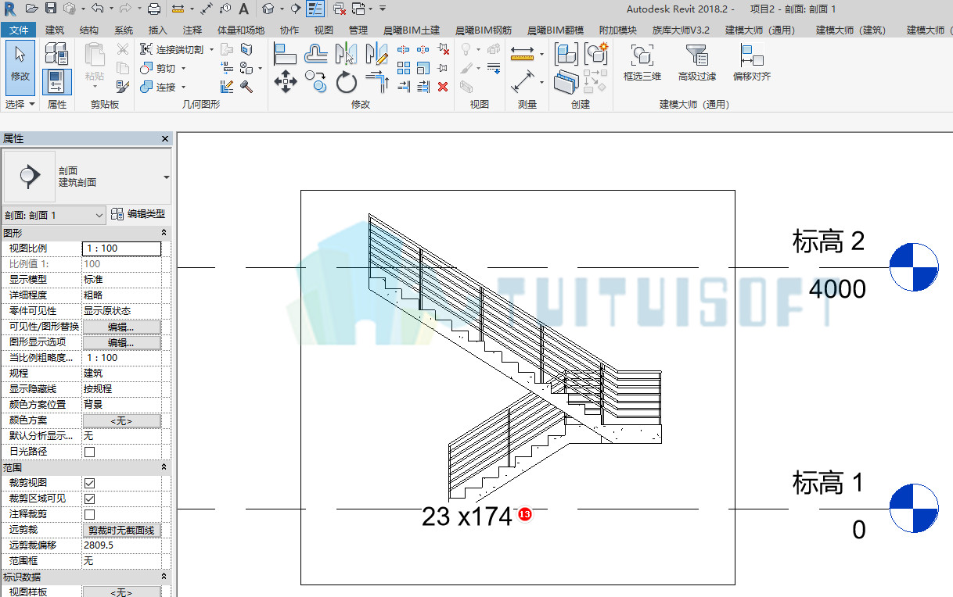Click the red Delete X icon
This screenshot has width=953, height=597.
tap(443, 87)
